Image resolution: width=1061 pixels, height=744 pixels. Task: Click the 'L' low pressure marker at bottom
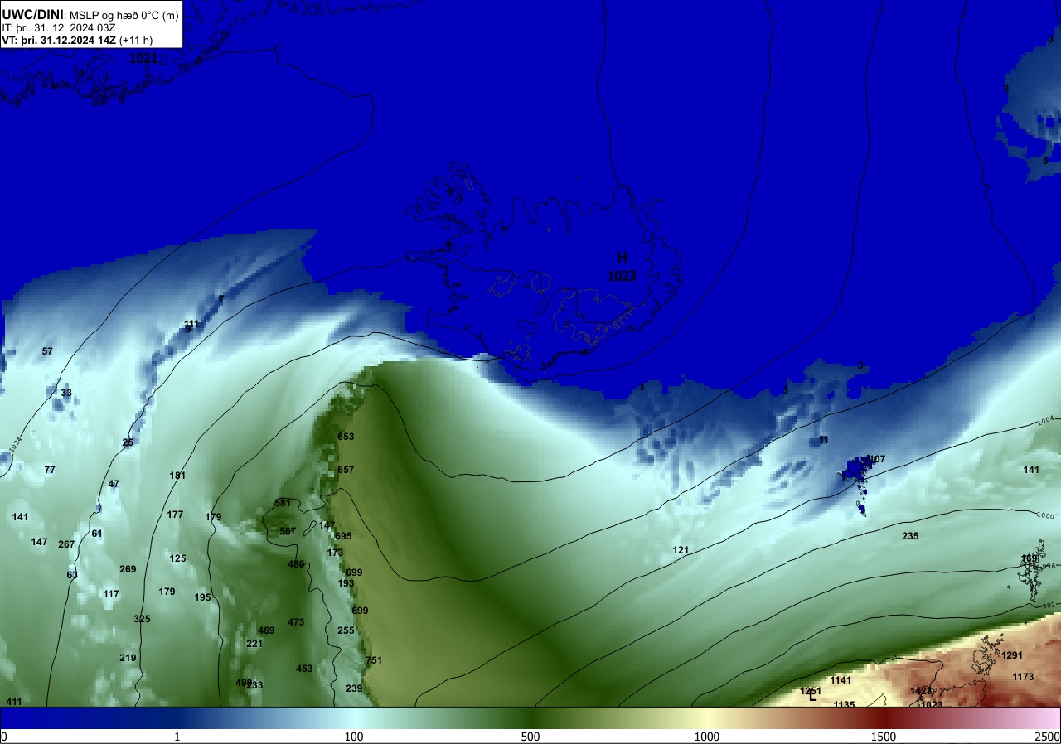(812, 697)
